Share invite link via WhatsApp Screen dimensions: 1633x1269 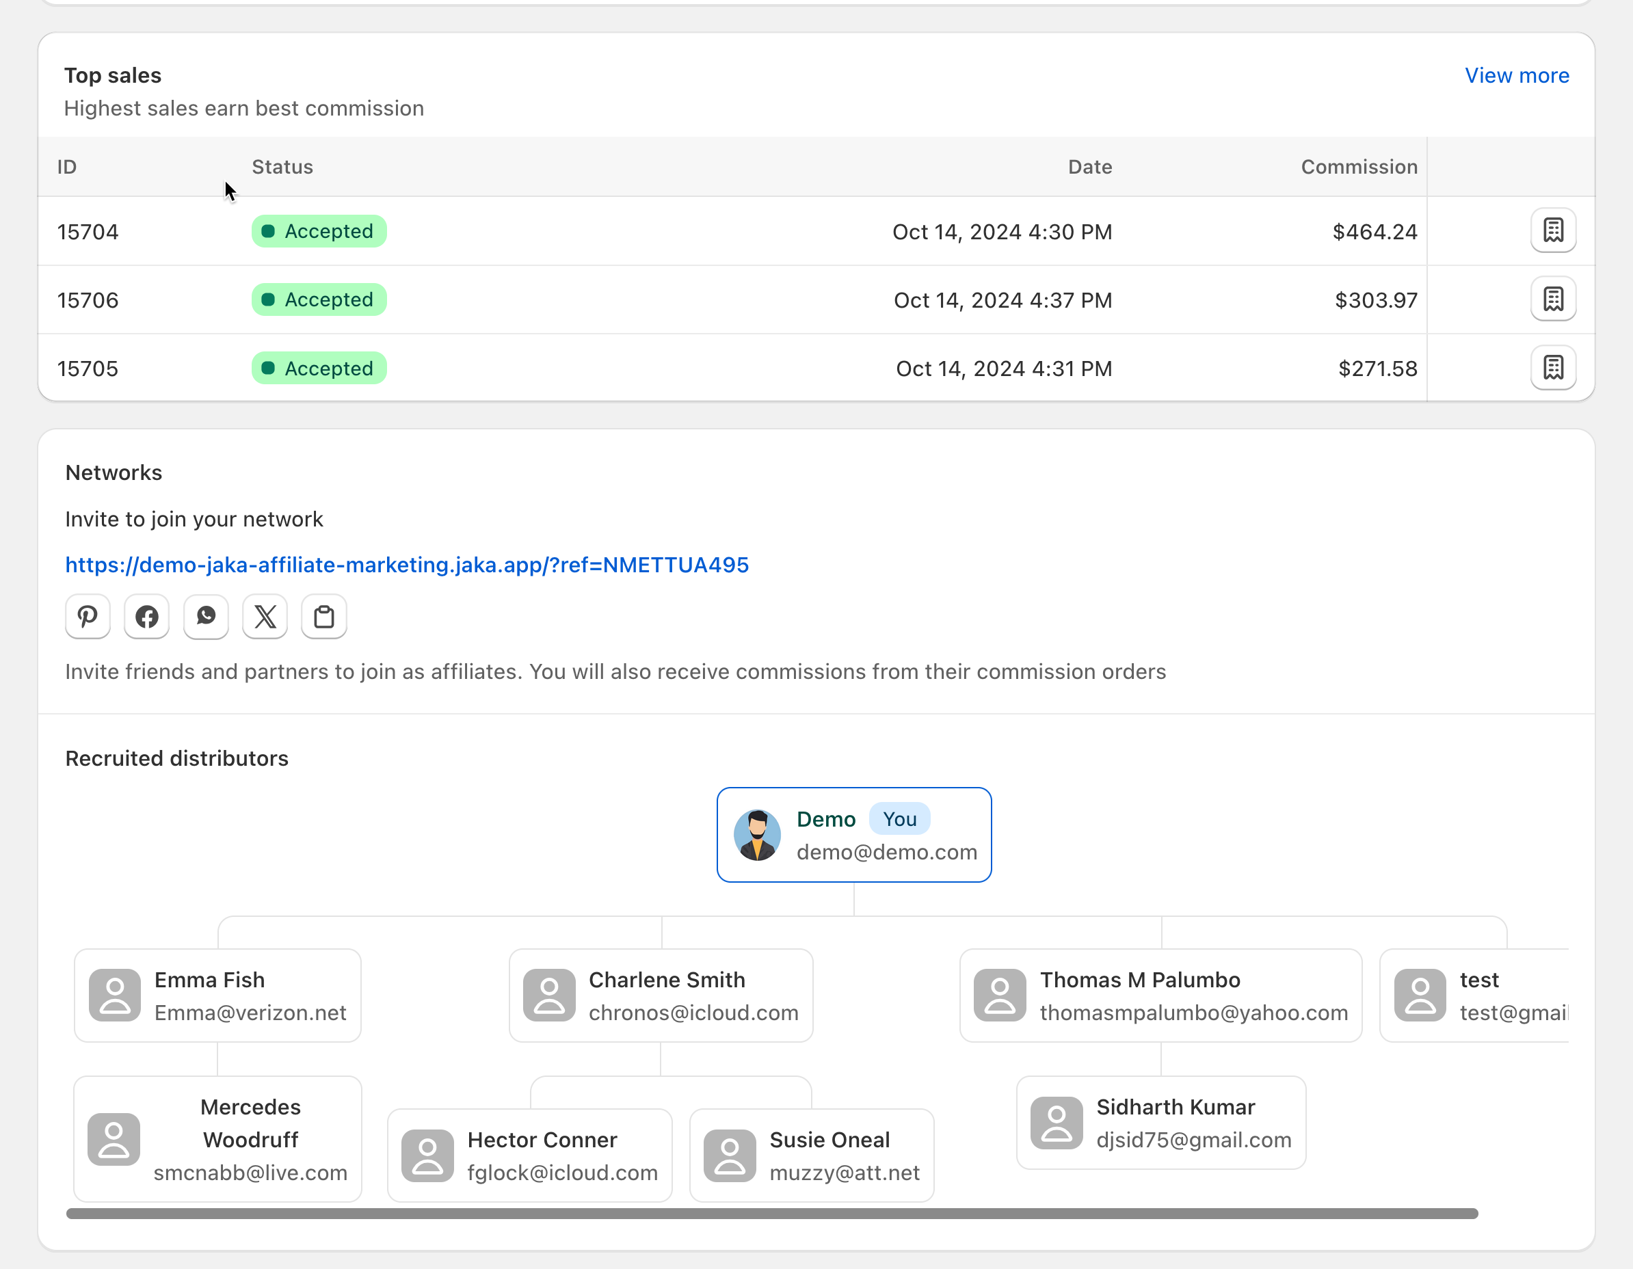coord(206,617)
